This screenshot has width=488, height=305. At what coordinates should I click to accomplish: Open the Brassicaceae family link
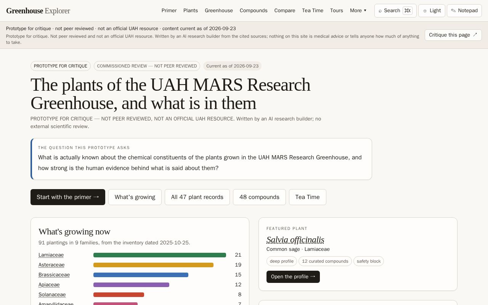[54, 275]
